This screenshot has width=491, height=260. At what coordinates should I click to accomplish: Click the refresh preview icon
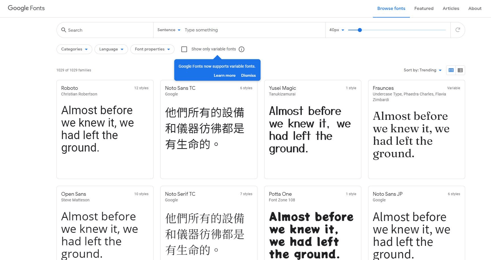pos(458,30)
